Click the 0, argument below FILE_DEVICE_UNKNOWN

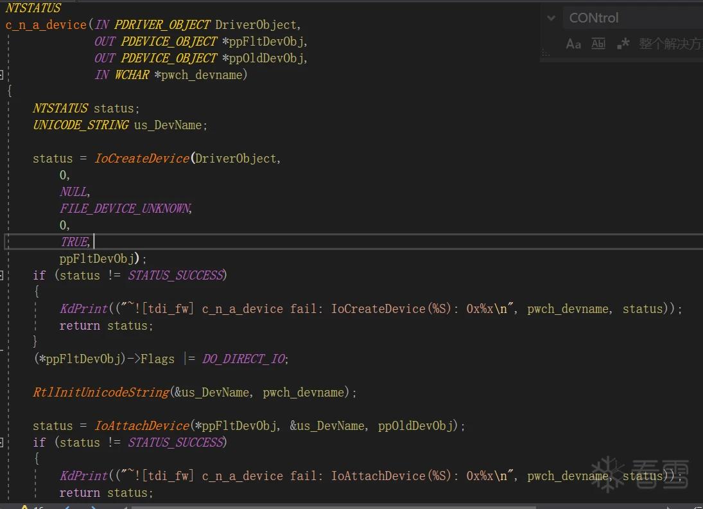[65, 226]
